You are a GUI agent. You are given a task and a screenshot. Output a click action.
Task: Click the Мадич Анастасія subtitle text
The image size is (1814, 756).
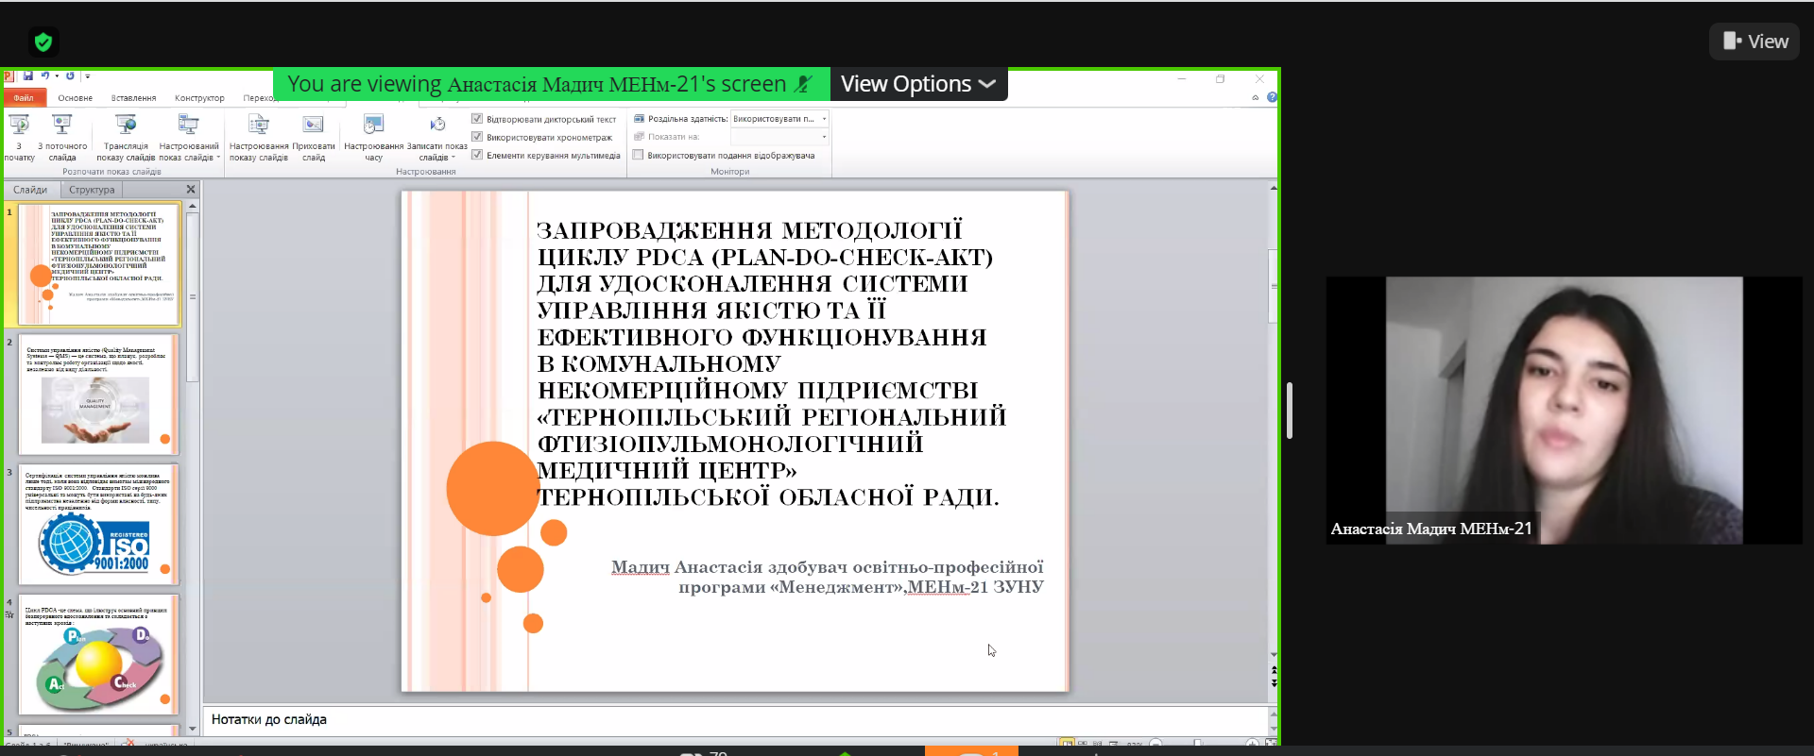pyautogui.click(x=827, y=577)
